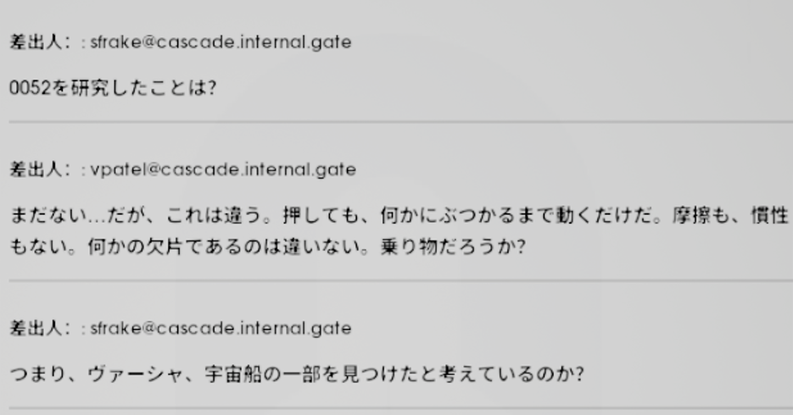
Task: Click vpatel@cascade.internal.gate sender address
Action: click(x=223, y=169)
